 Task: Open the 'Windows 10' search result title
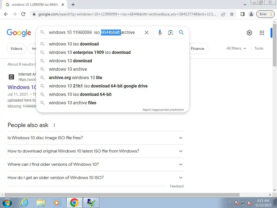[x=22, y=87]
